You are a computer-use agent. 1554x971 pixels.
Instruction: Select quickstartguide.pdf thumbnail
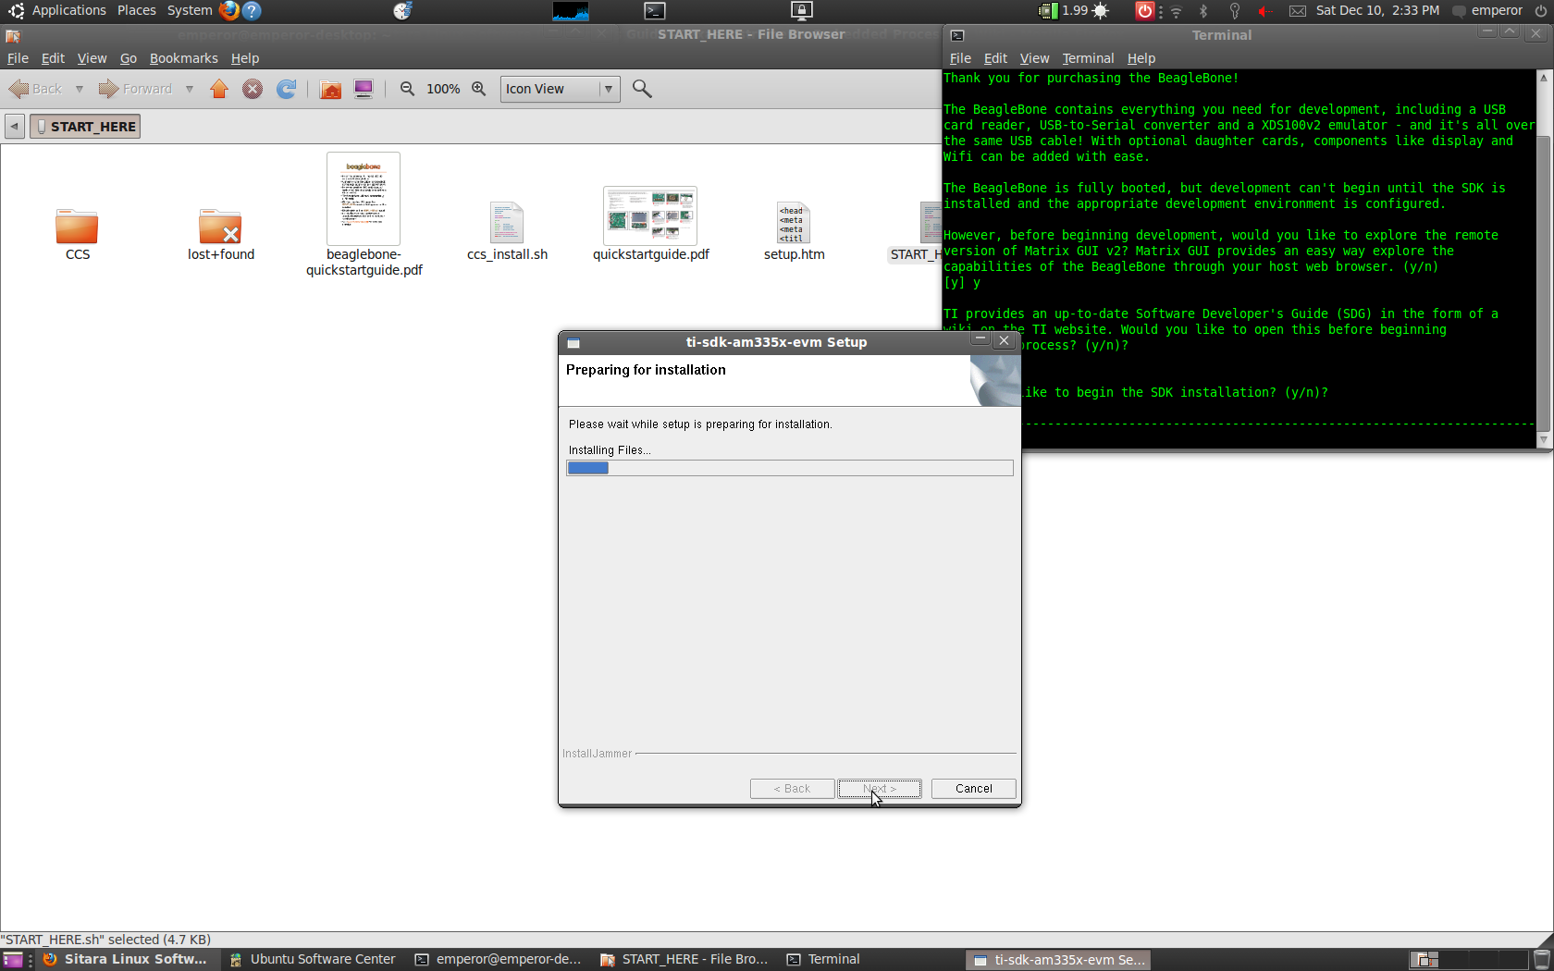coord(650,215)
